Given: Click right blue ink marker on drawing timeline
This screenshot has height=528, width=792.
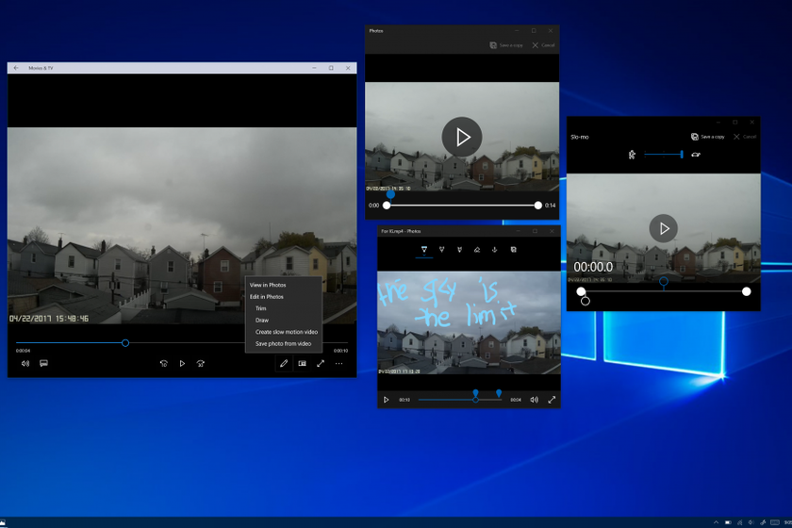Looking at the screenshot, I should (x=499, y=393).
